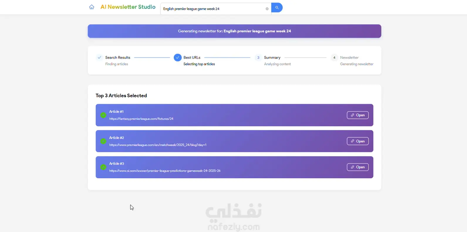Go to the Search Results step label

118,58
